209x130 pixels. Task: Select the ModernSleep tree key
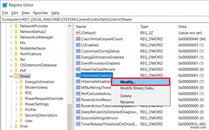click(x=36, y=87)
